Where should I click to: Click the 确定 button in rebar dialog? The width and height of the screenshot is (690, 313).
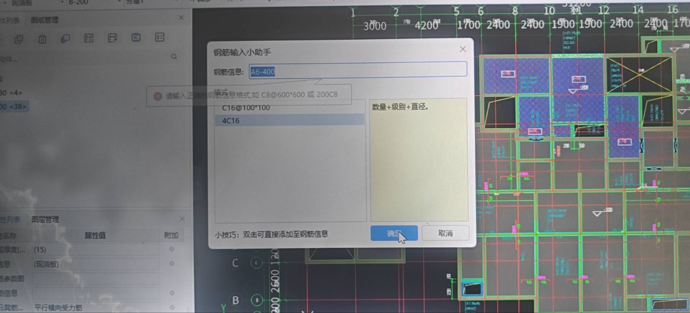[x=394, y=233]
